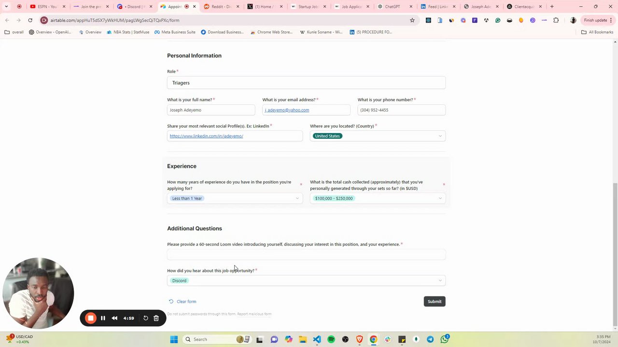This screenshot has height=347, width=618.
Task: Click the phone number field
Action: coord(402,110)
